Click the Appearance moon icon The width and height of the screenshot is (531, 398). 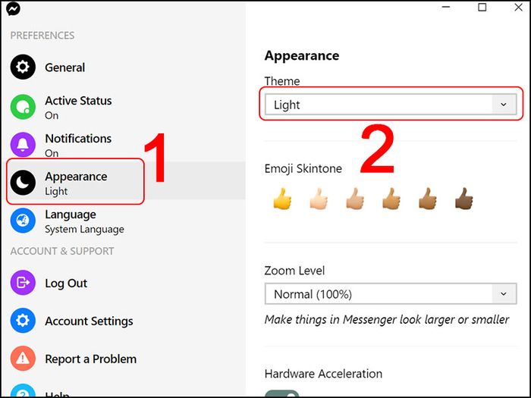click(23, 183)
